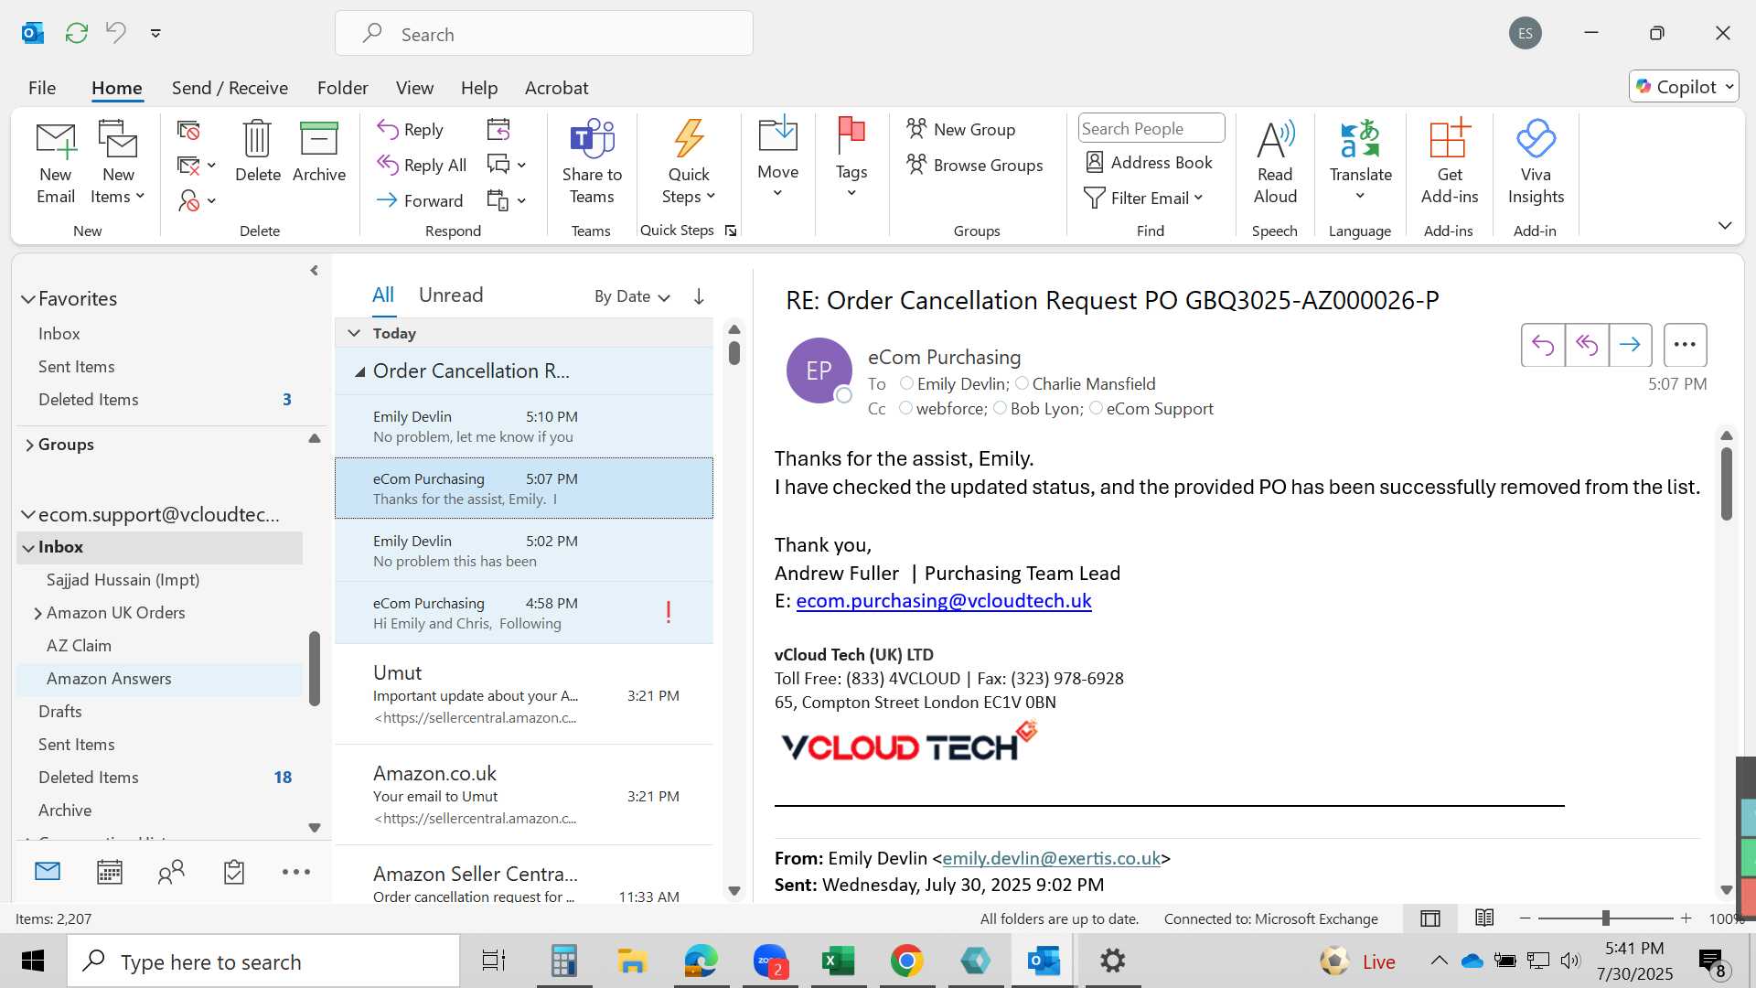Viewport: 1756px width, 988px height.
Task: Click Browse Groups
Action: [x=975, y=165]
